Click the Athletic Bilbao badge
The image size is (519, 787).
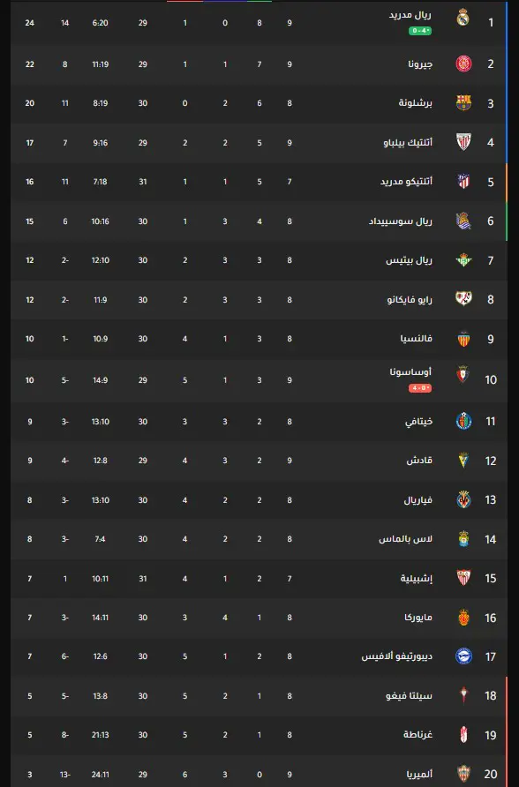point(463,142)
